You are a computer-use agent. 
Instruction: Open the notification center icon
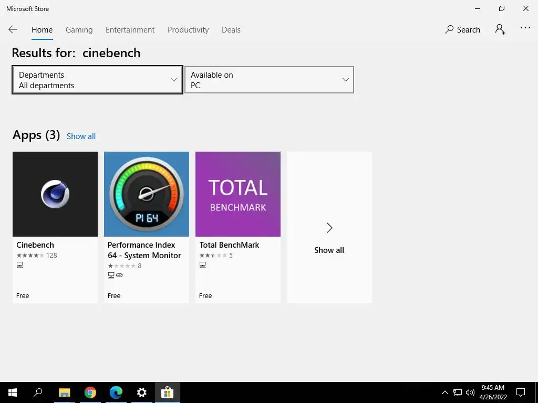tap(521, 393)
